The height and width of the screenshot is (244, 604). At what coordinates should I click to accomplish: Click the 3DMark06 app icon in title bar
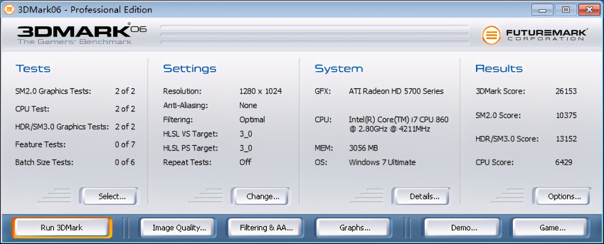(9, 9)
